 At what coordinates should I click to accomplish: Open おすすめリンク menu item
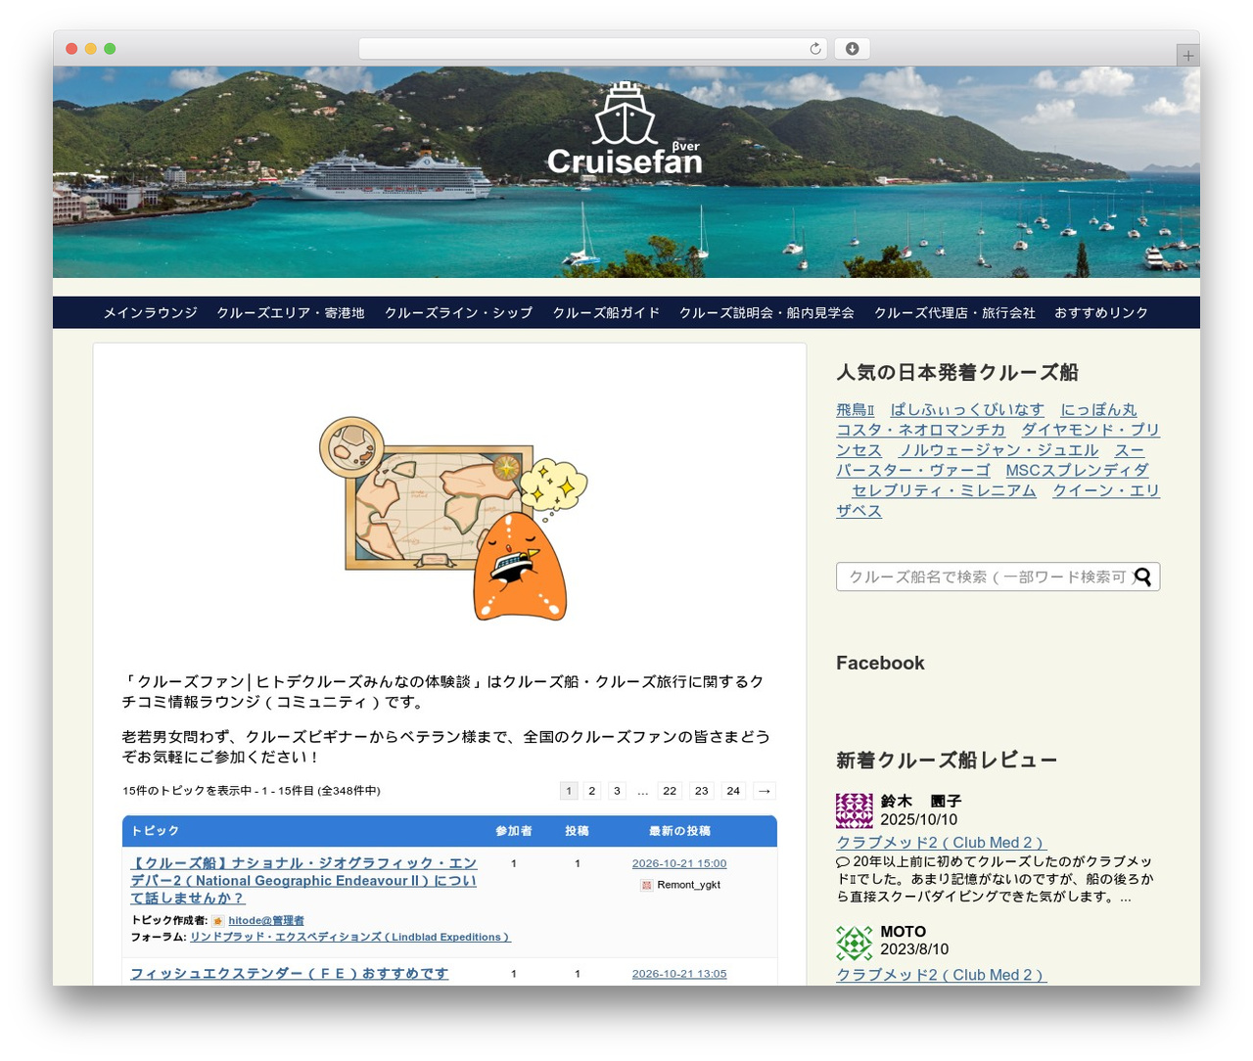pos(1101,313)
